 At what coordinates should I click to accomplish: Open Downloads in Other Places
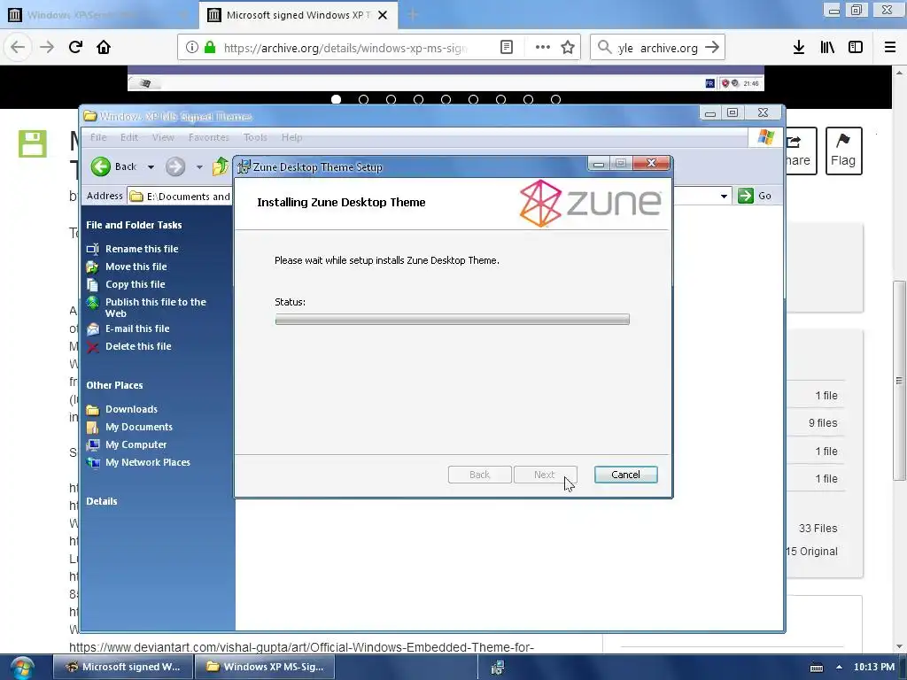(131, 409)
